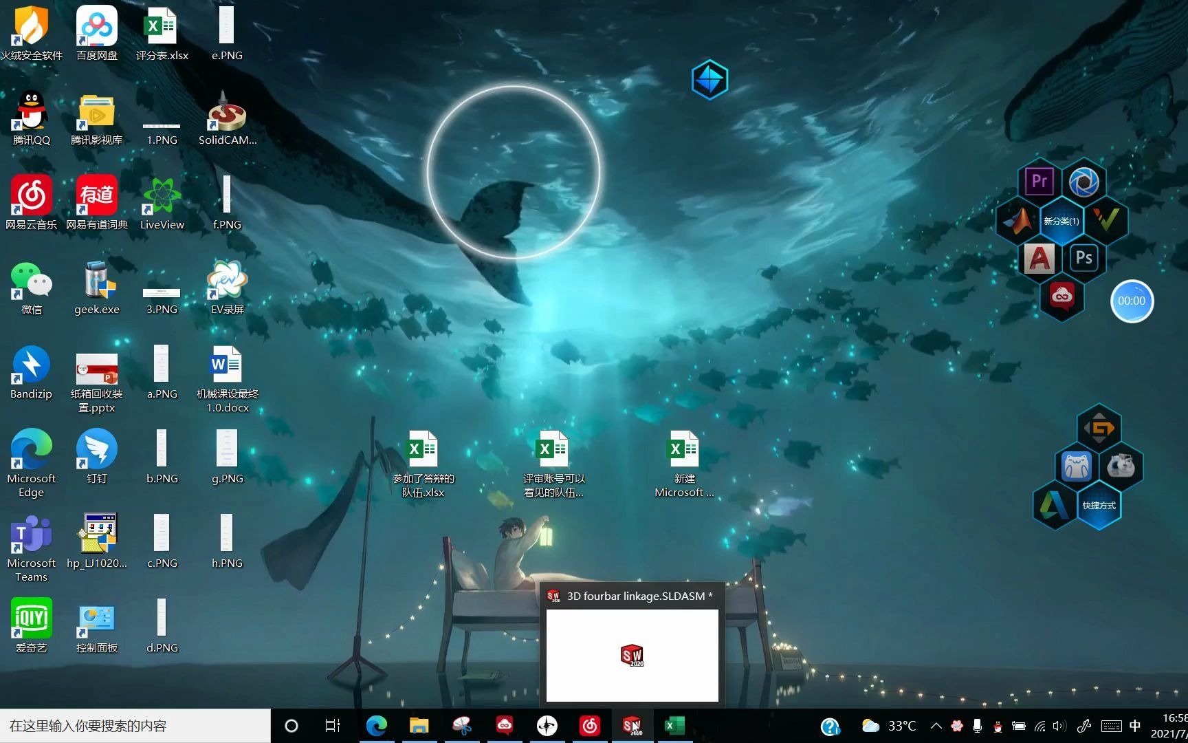Open Task View on taskbar
The image size is (1188, 743).
click(333, 726)
